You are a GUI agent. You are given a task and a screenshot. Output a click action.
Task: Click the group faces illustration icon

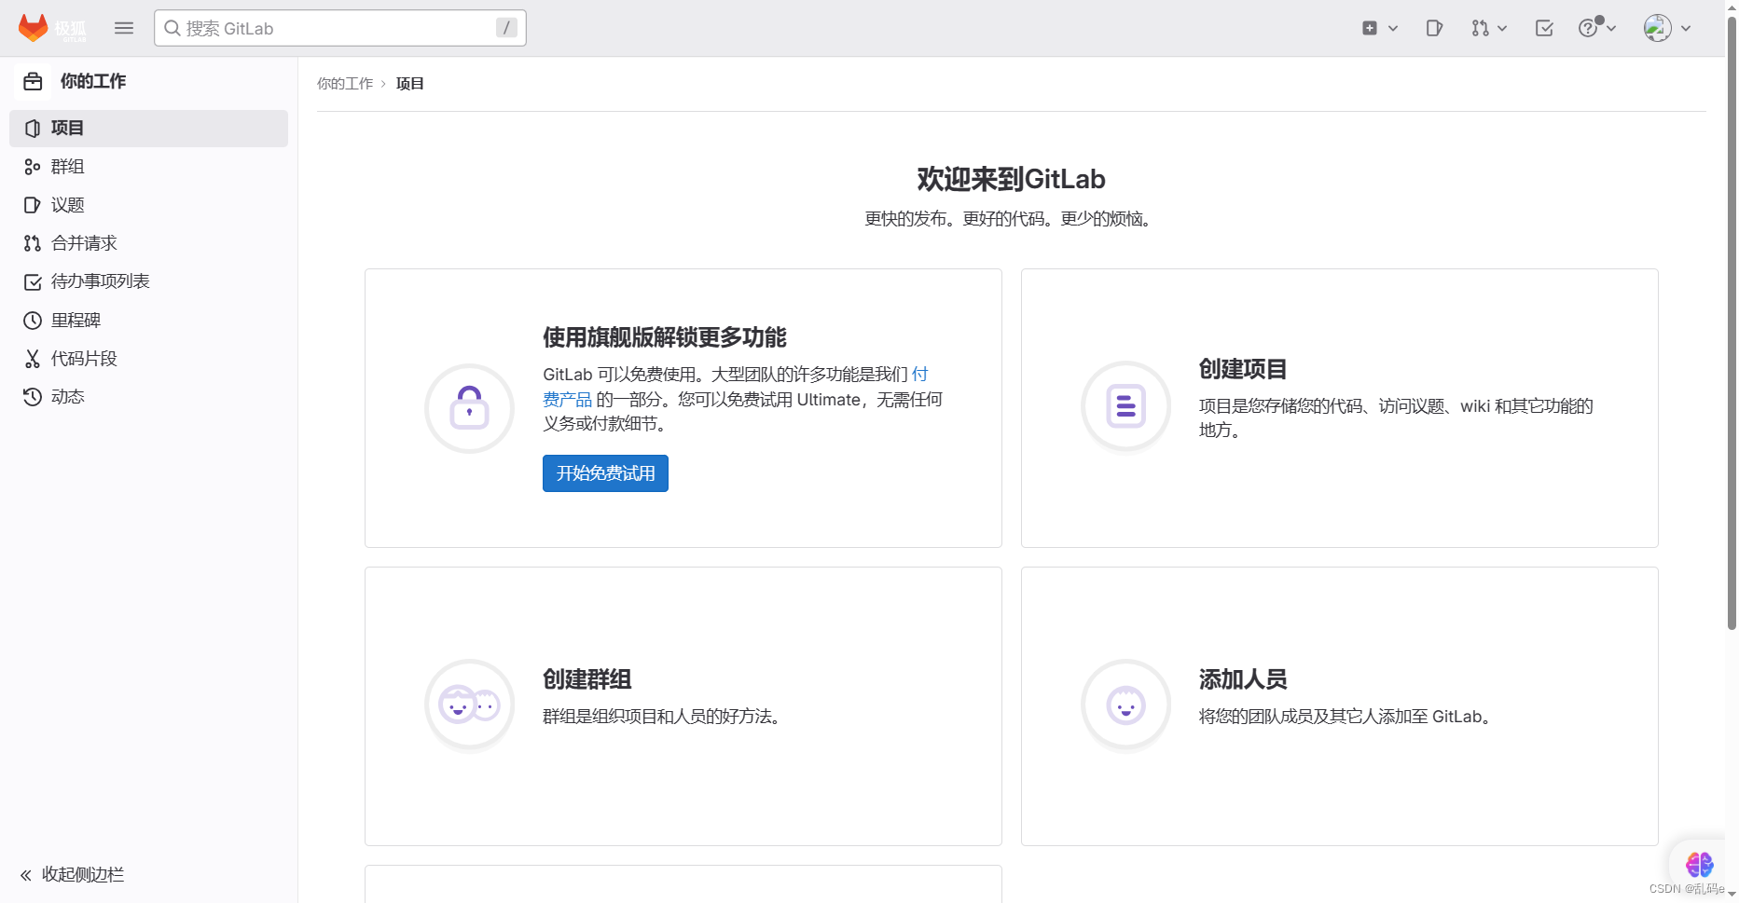[469, 705]
